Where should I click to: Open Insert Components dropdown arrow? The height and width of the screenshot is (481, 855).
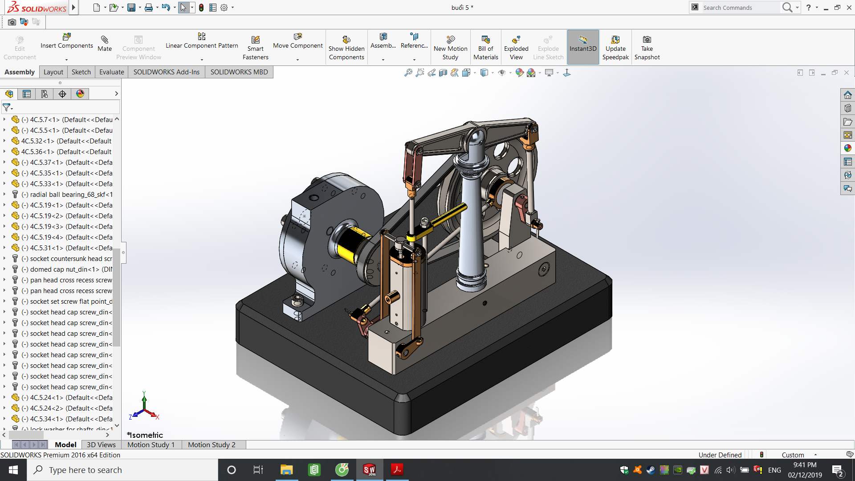click(x=67, y=60)
